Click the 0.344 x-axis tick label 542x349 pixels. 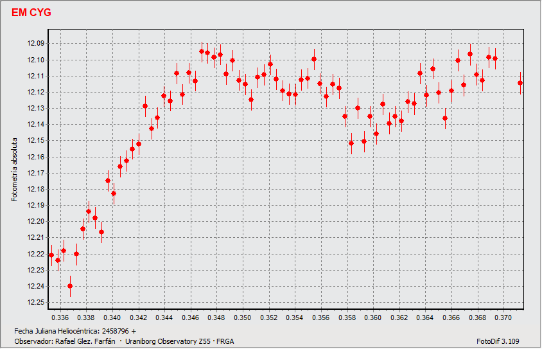click(x=164, y=318)
